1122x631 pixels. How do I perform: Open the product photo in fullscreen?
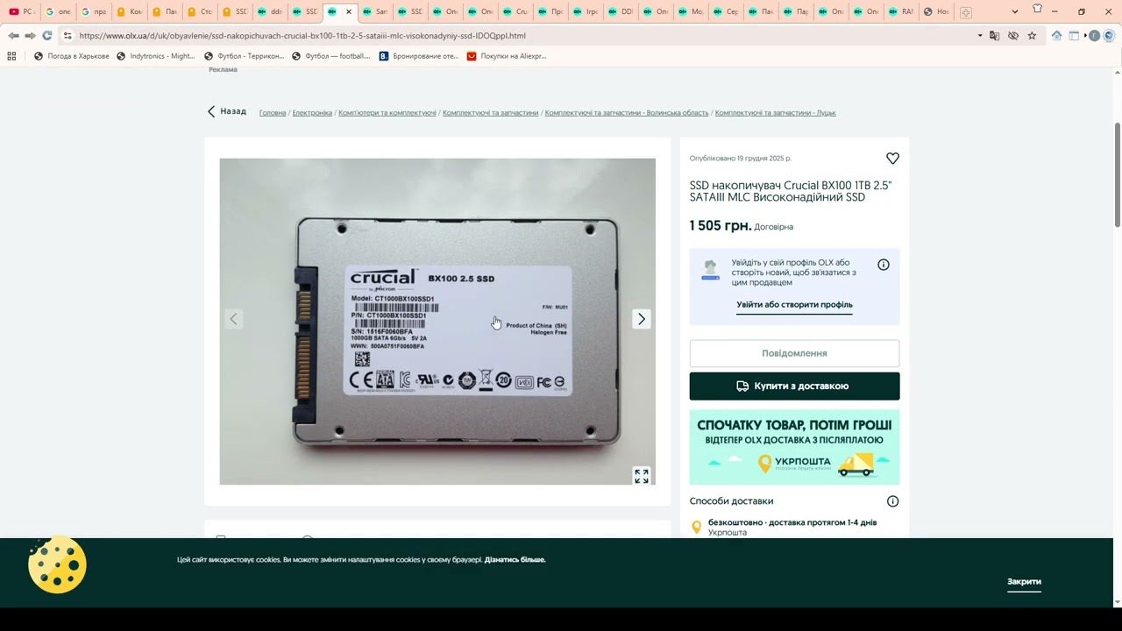642,476
